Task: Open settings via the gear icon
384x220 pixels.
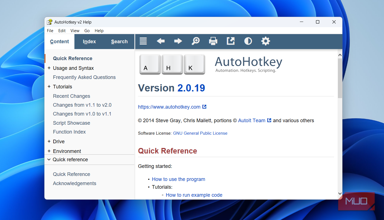Action: (x=265, y=41)
